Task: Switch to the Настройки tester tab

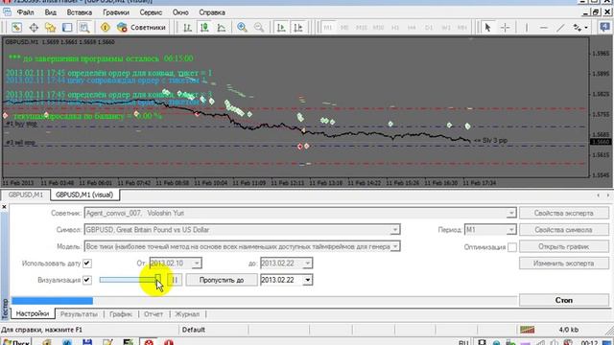Action: coord(33,313)
